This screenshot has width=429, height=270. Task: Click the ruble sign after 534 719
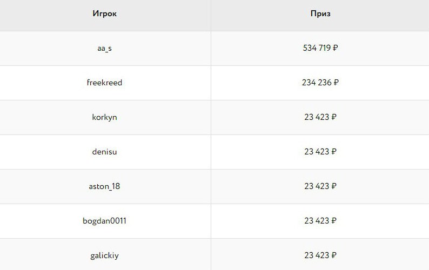pos(336,48)
